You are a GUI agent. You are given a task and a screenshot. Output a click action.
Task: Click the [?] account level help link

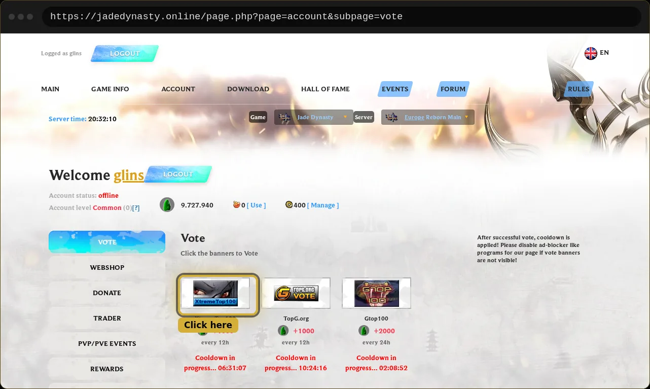pyautogui.click(x=136, y=208)
